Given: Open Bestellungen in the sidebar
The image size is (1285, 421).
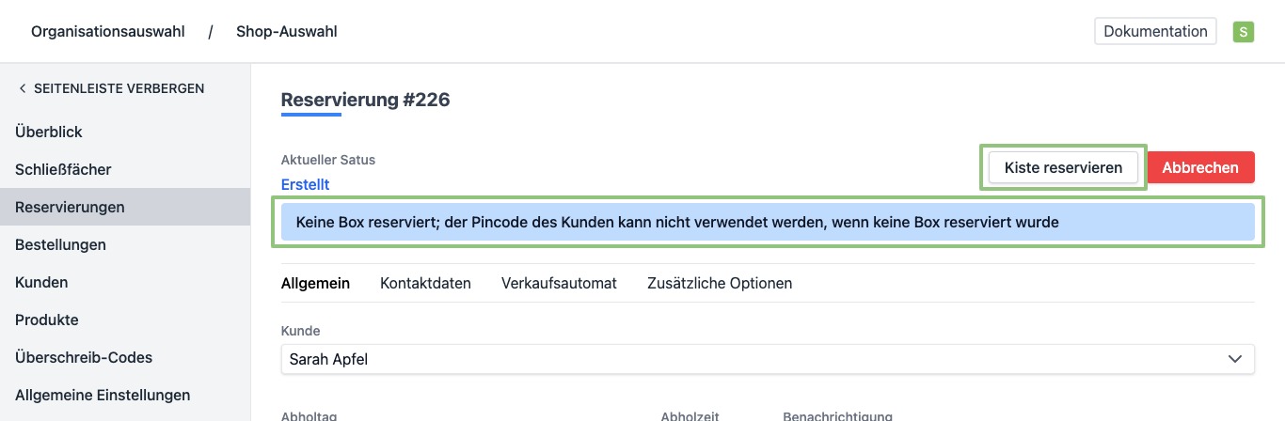Looking at the screenshot, I should (x=60, y=244).
